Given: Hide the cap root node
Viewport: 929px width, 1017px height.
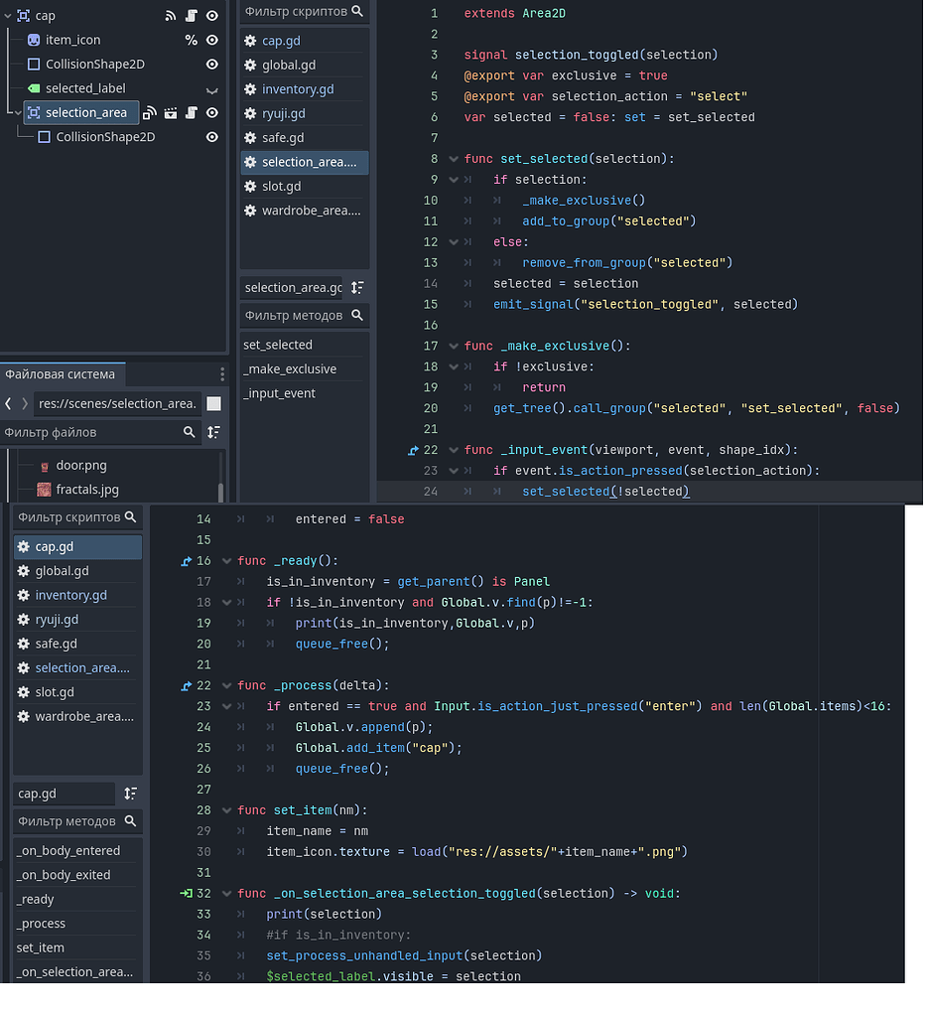Looking at the screenshot, I should (211, 15).
